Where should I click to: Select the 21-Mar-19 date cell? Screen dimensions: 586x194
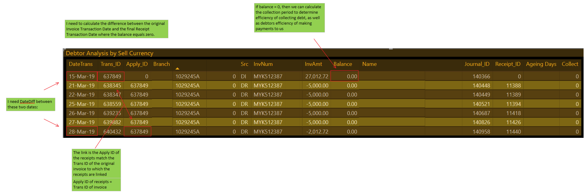[x=82, y=86]
